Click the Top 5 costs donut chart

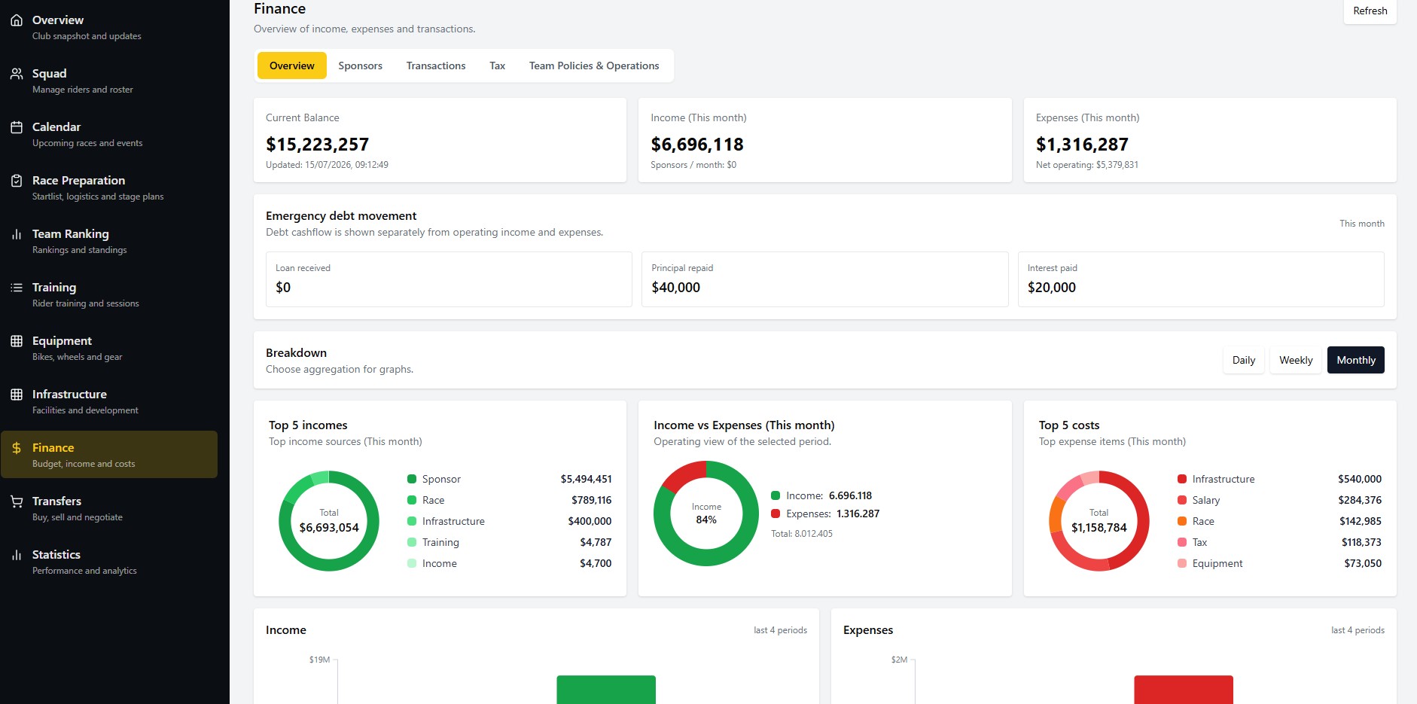[1099, 521]
